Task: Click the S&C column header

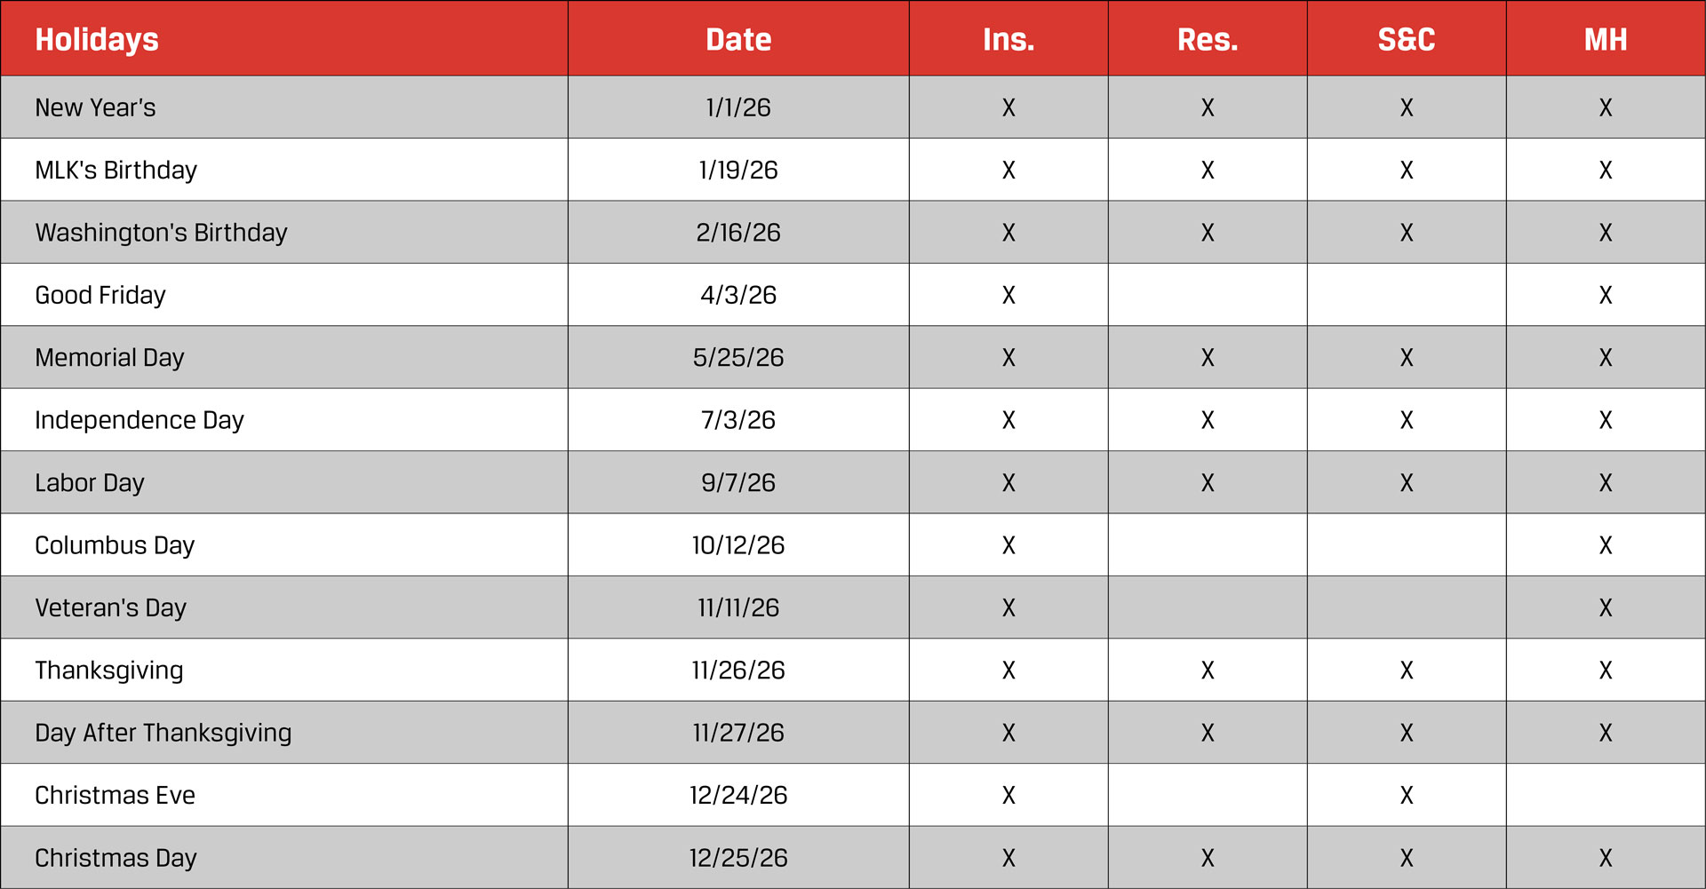Action: click(1407, 39)
